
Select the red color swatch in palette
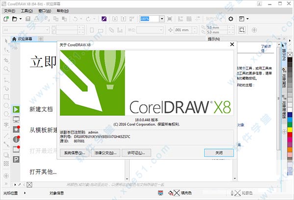click(290, 134)
